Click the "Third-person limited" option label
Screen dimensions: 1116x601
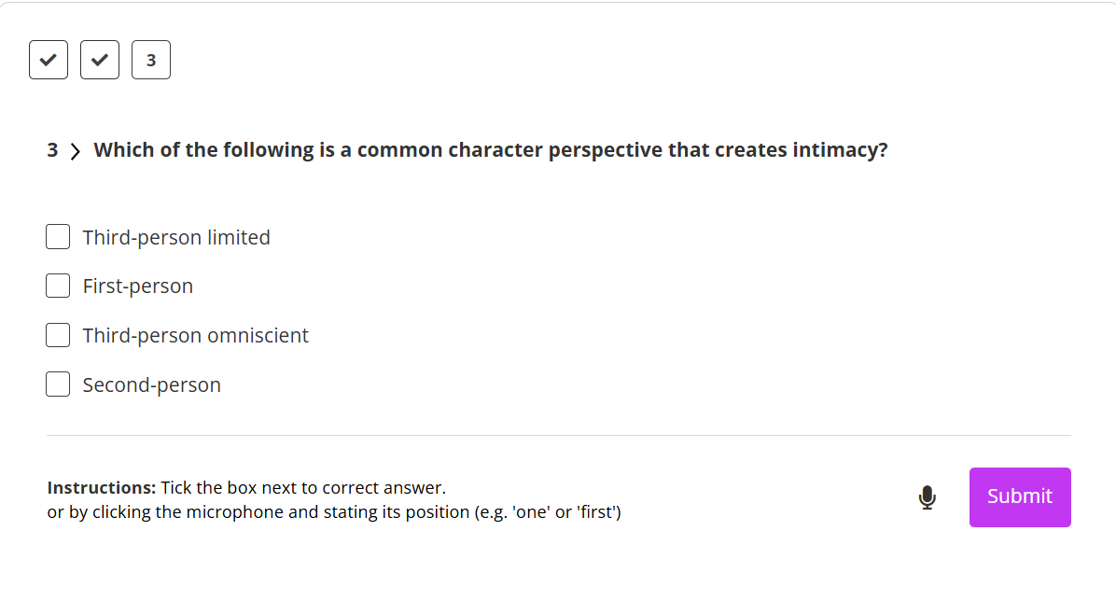click(176, 238)
